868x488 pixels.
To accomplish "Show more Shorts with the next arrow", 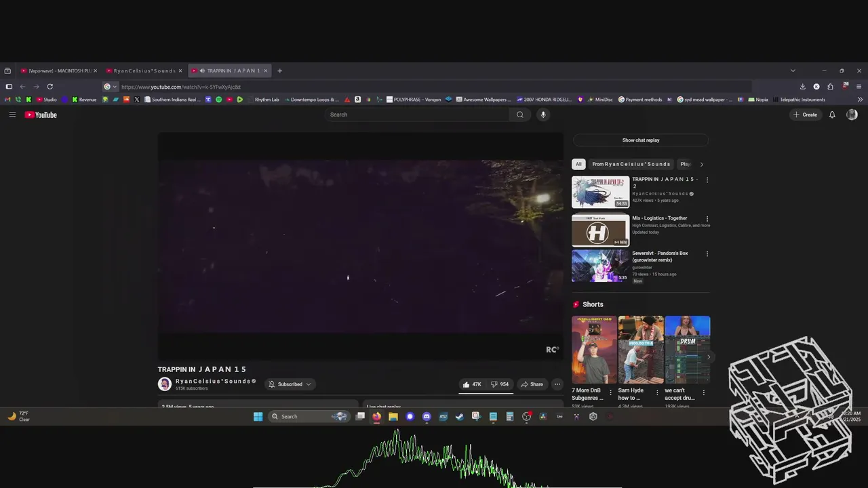I will (x=708, y=357).
